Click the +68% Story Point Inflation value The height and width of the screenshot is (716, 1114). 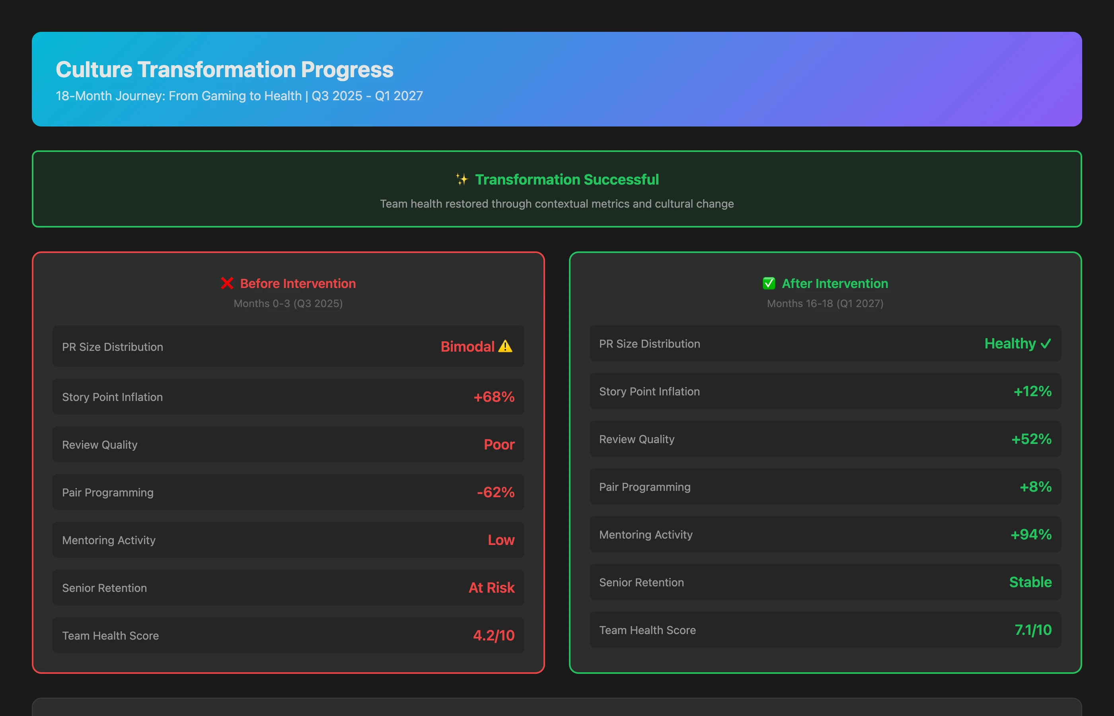coord(494,397)
